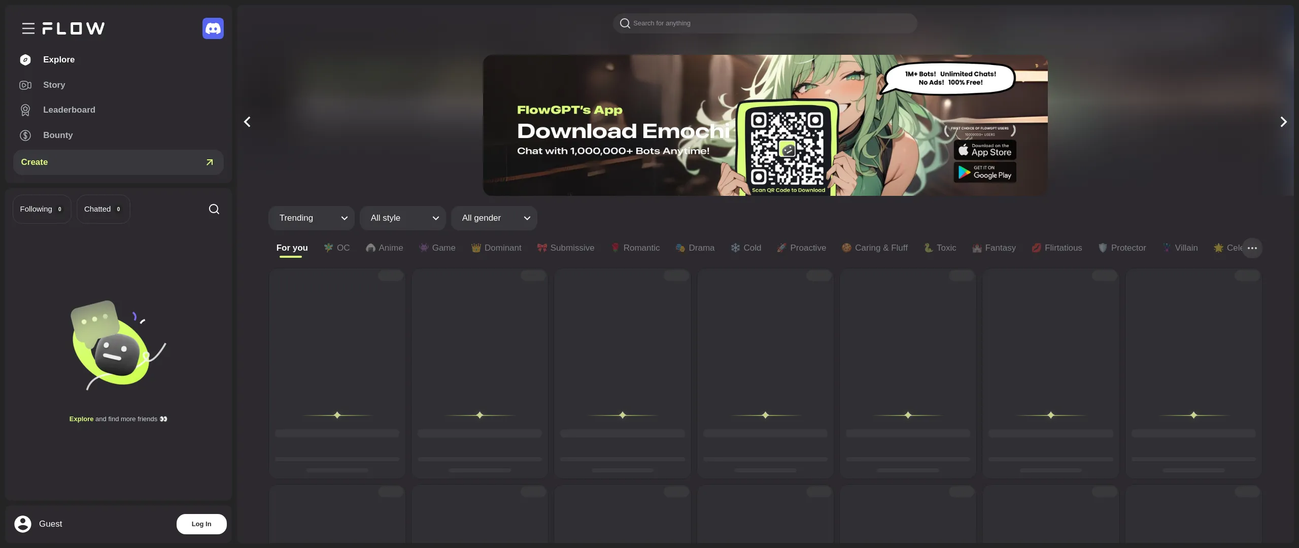The height and width of the screenshot is (548, 1299).
Task: Click the magnifier icon in search bar
Action: (x=625, y=23)
